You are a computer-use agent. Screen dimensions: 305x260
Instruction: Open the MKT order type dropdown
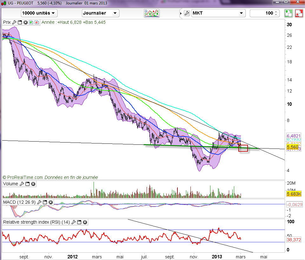tap(218, 13)
